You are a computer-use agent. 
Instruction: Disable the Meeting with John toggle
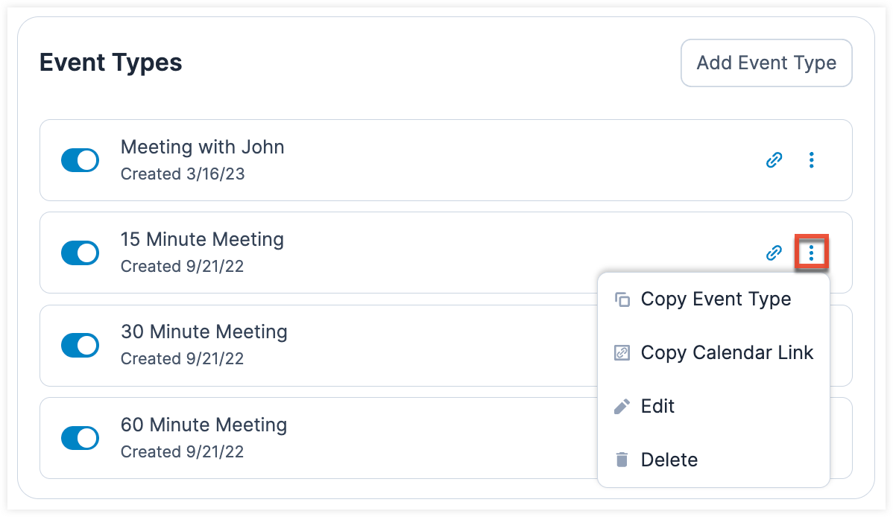click(80, 160)
